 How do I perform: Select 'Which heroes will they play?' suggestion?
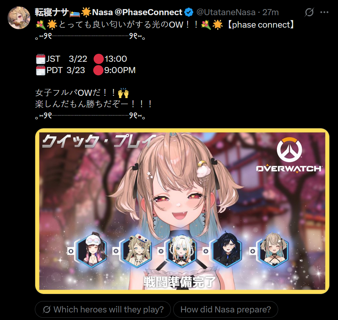coord(103,309)
